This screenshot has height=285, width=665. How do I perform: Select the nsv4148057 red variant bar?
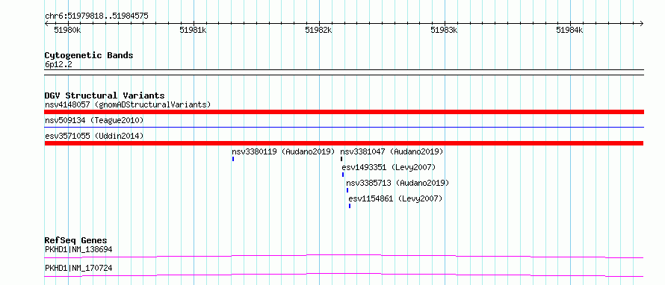344,112
